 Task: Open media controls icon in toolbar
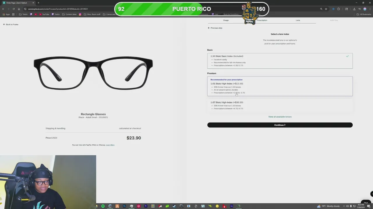(359, 9)
